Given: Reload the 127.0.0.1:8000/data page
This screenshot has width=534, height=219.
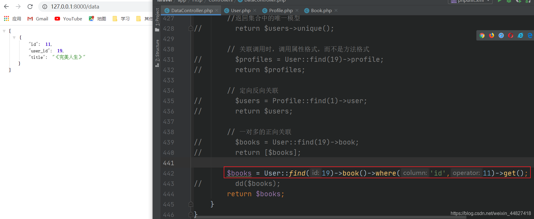Looking at the screenshot, I should point(30,7).
